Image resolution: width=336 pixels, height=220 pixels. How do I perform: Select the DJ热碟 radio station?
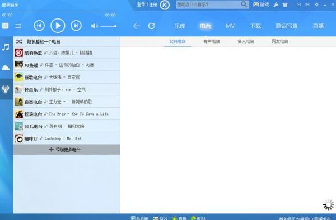coord(67,65)
